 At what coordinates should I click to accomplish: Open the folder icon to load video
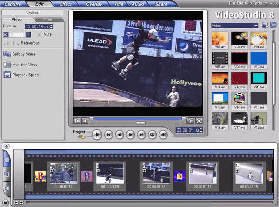(x=273, y=25)
